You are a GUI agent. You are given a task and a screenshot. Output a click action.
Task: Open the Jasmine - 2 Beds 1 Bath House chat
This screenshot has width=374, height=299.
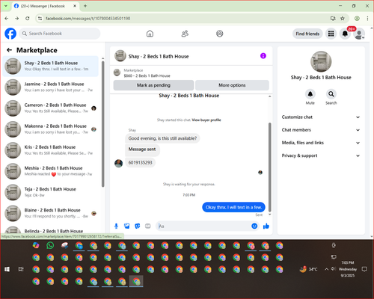51,87
